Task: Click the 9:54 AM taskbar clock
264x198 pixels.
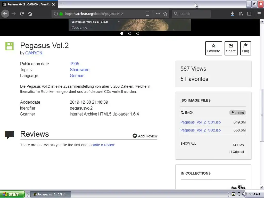Action: click(x=254, y=194)
